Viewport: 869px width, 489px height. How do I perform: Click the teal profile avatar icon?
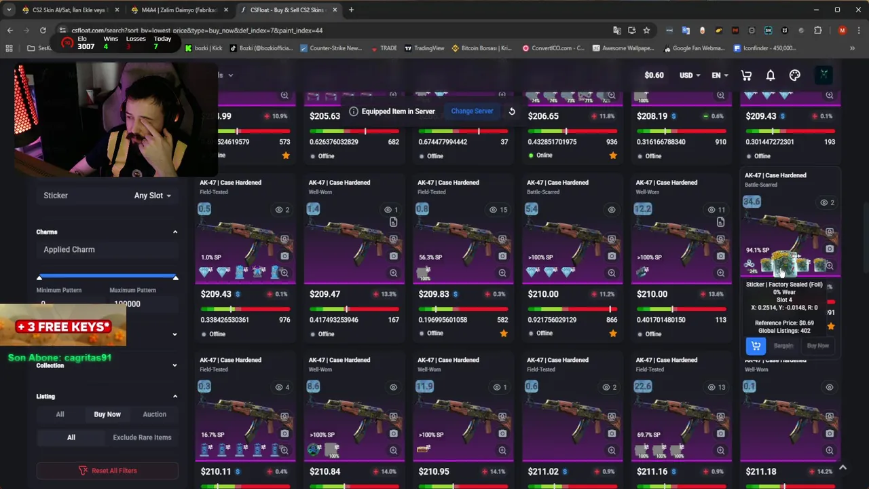824,75
